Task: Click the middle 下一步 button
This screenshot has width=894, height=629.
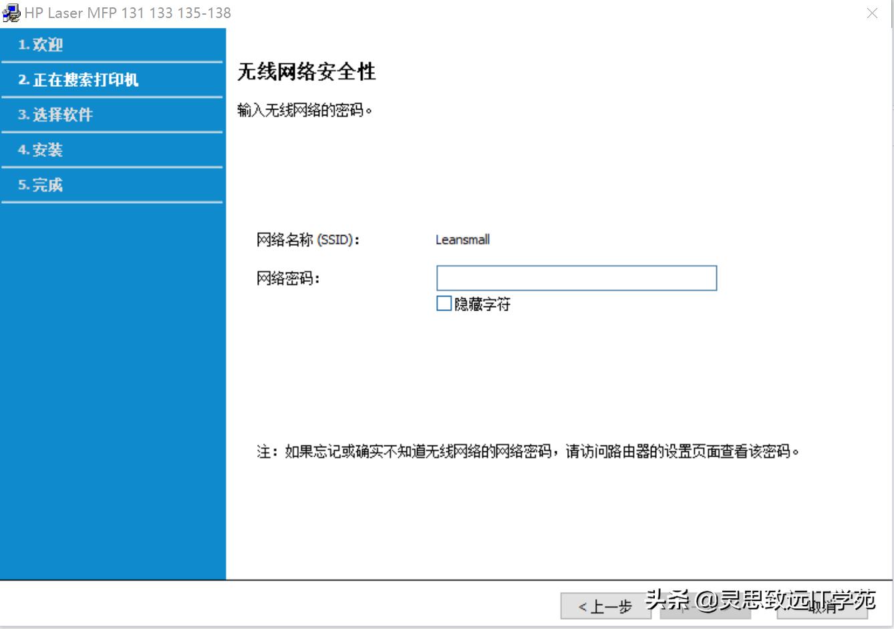Action: tap(705, 606)
